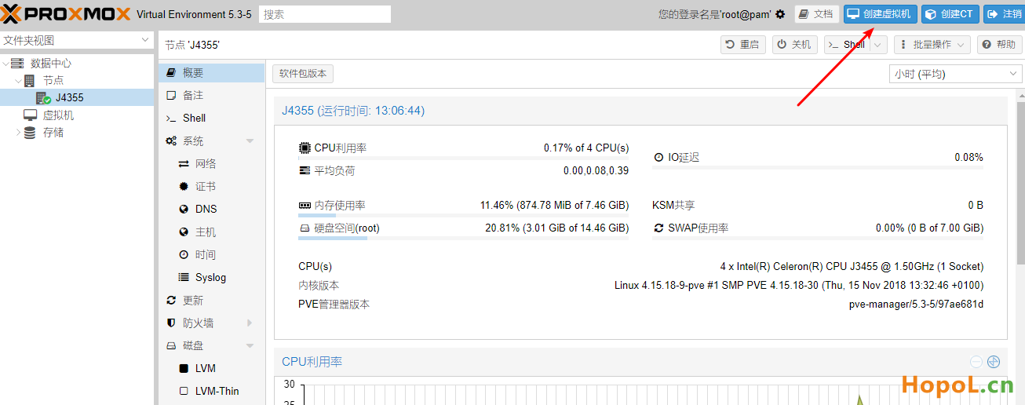Open Shell in side menu
This screenshot has height=405, width=1025.
click(211, 119)
